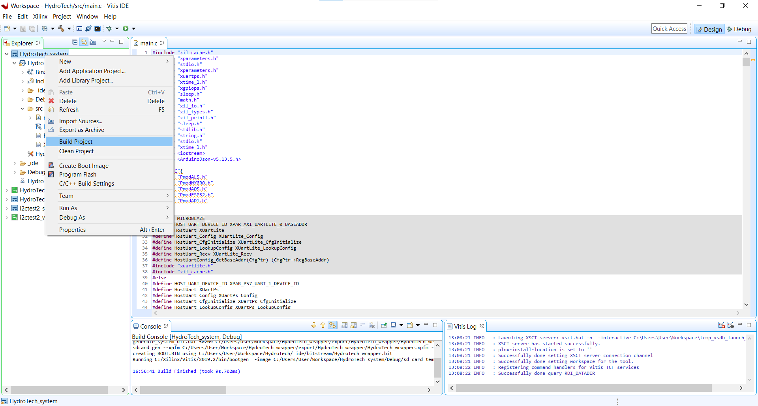This screenshot has width=758, height=406.
Task: Switch to the Debug perspective button
Action: [739, 29]
